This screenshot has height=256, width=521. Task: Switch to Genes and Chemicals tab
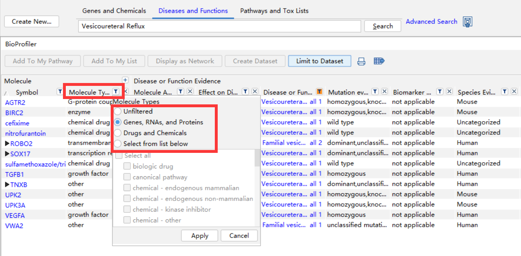pos(114,11)
